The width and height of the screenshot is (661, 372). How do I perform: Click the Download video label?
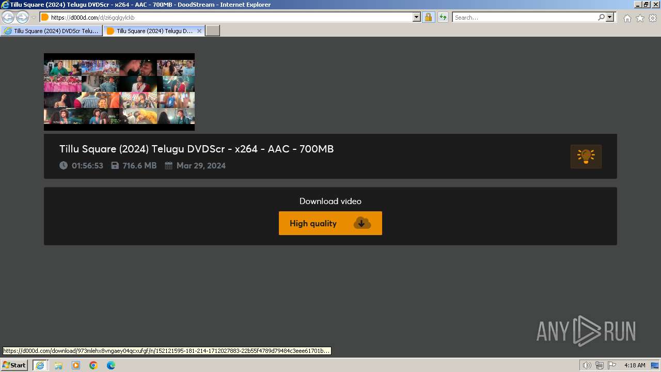tap(330, 201)
